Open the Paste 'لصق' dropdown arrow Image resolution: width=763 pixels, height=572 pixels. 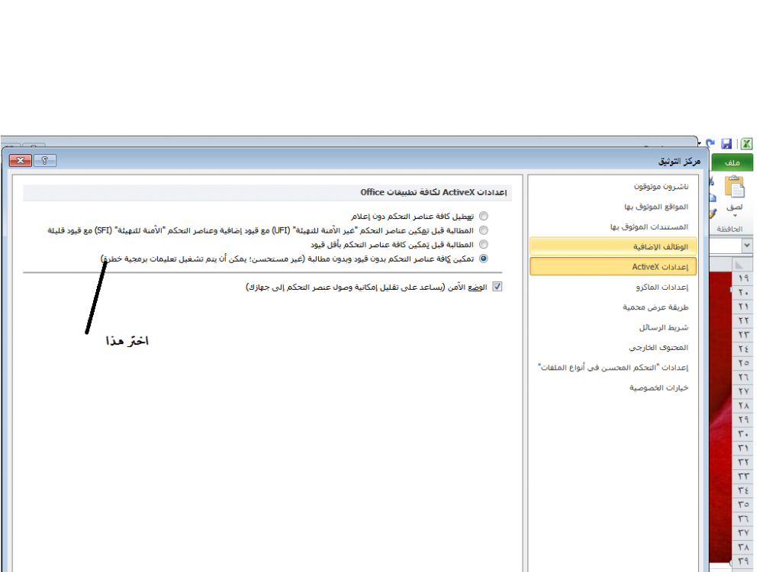click(735, 215)
